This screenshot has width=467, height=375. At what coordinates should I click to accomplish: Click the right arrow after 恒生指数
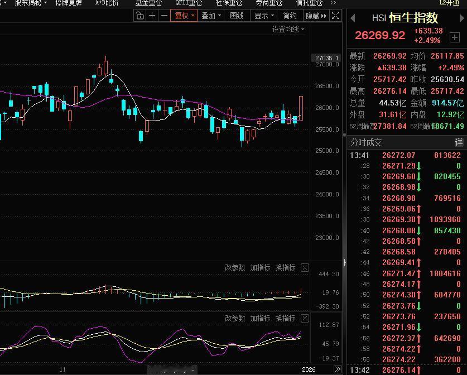tap(461, 18)
